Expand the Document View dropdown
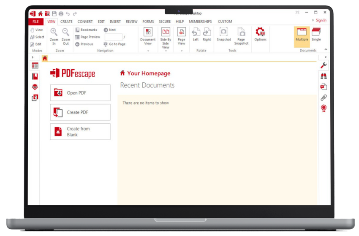Image resolution: width=359 pixels, height=236 pixels. pos(148,51)
